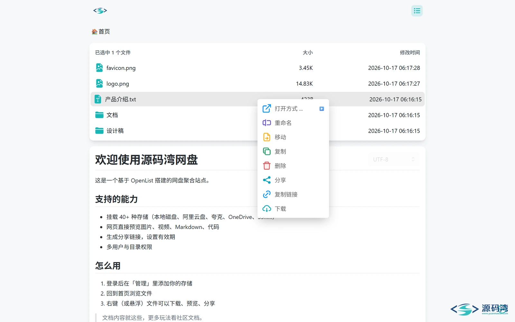The image size is (515, 322).
Task: Open the favicon.png file name
Action: (x=121, y=68)
